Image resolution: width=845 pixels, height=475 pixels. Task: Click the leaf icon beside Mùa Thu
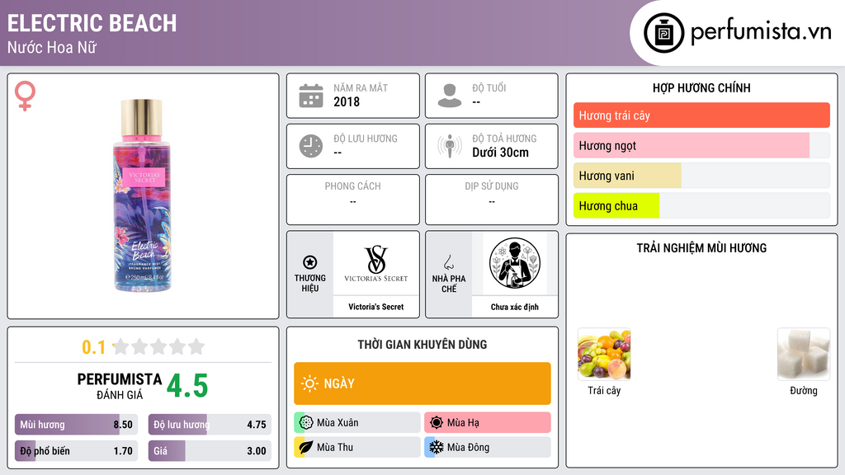[x=306, y=447]
